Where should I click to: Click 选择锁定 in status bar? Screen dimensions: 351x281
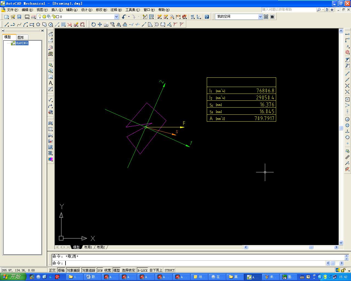pos(129,270)
